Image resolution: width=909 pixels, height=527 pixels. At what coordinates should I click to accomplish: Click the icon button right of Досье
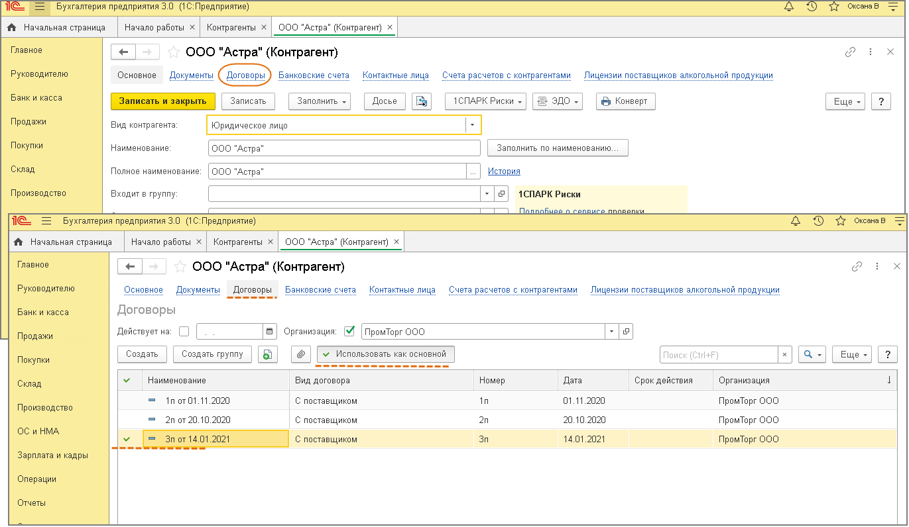click(x=421, y=101)
